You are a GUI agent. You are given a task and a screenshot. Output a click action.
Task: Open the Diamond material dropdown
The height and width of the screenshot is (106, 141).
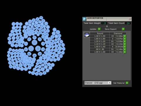point(110,83)
